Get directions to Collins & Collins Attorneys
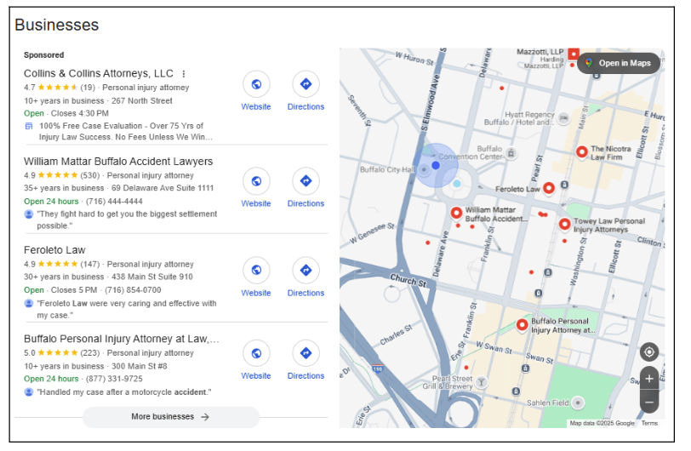Image resolution: width=691 pixels, height=451 pixels. 306,84
